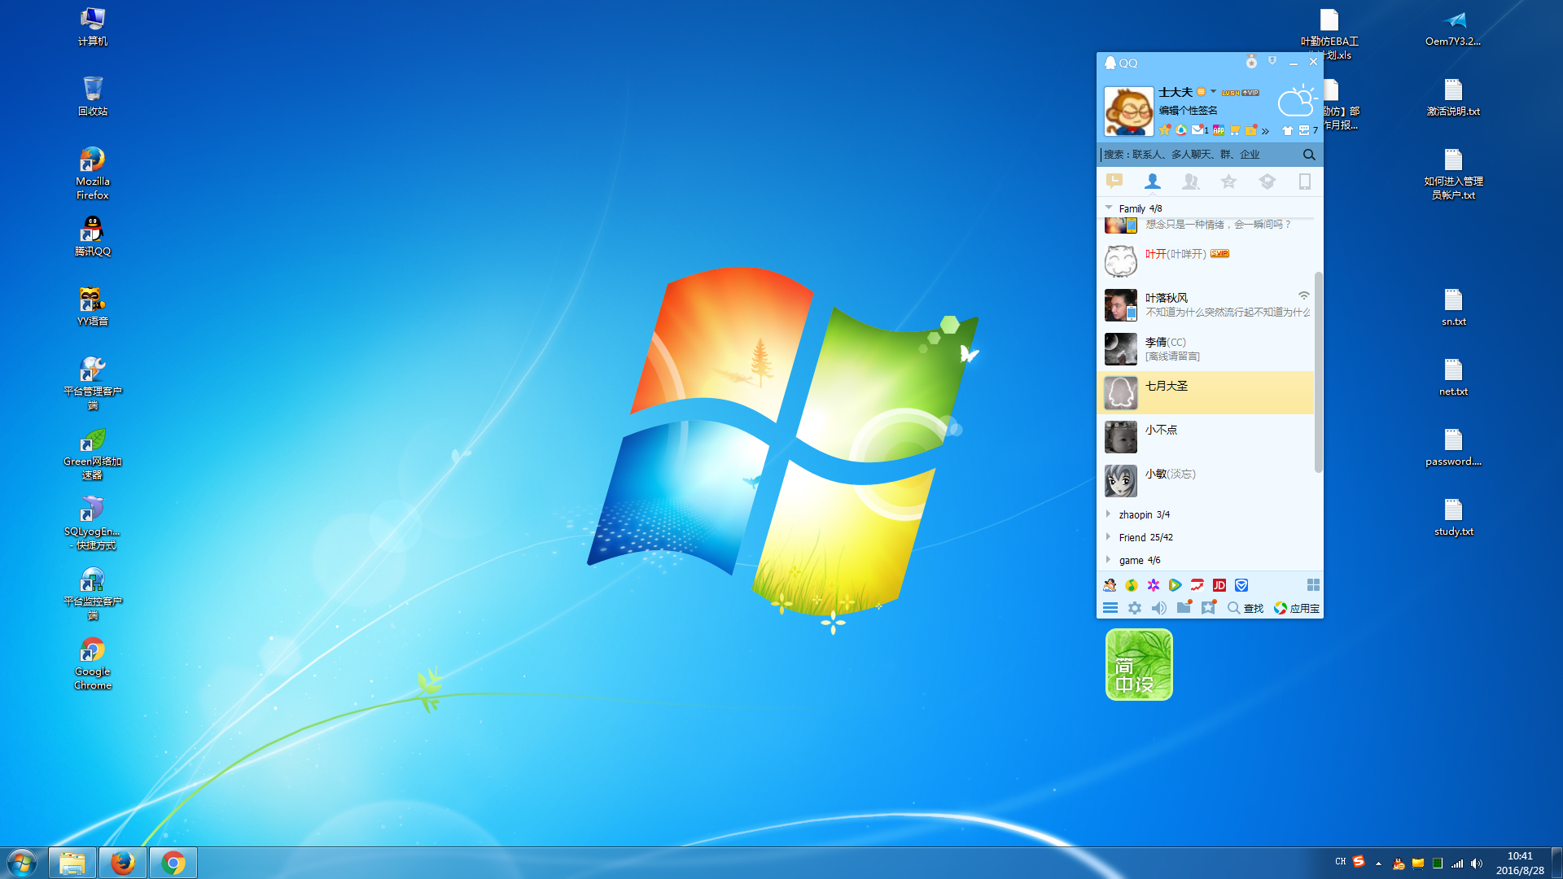Open the shopping cart icon in QQ
The height and width of the screenshot is (879, 1563).
coord(1234,130)
